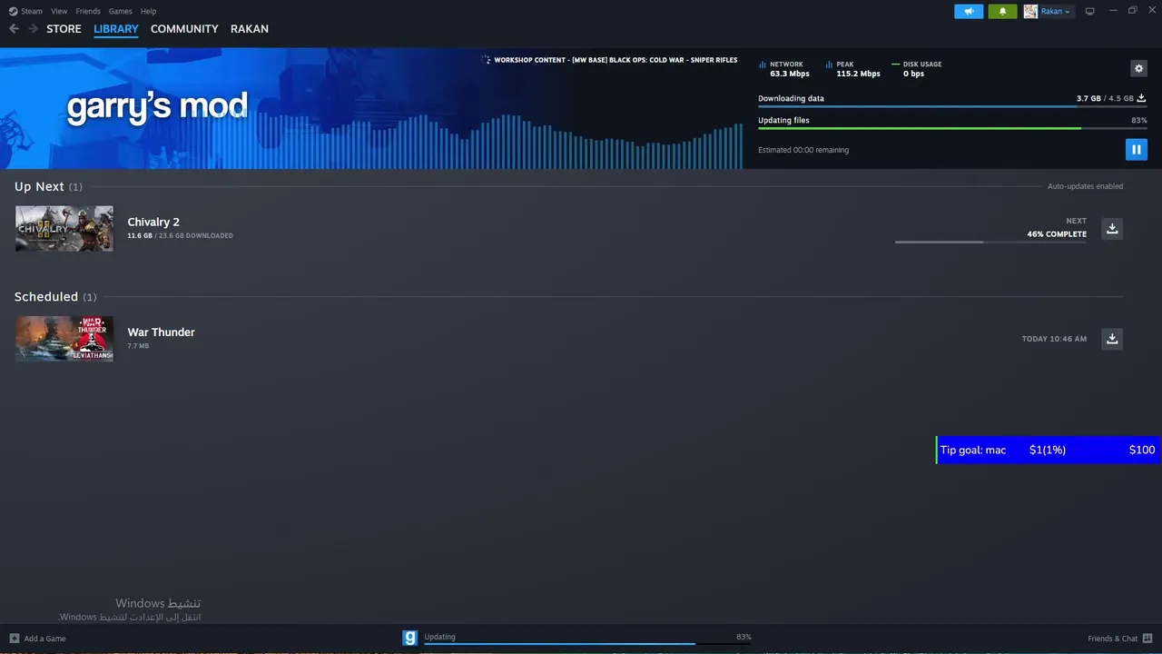Image resolution: width=1162 pixels, height=654 pixels.
Task: Open notifications bell button
Action: coord(1002,11)
